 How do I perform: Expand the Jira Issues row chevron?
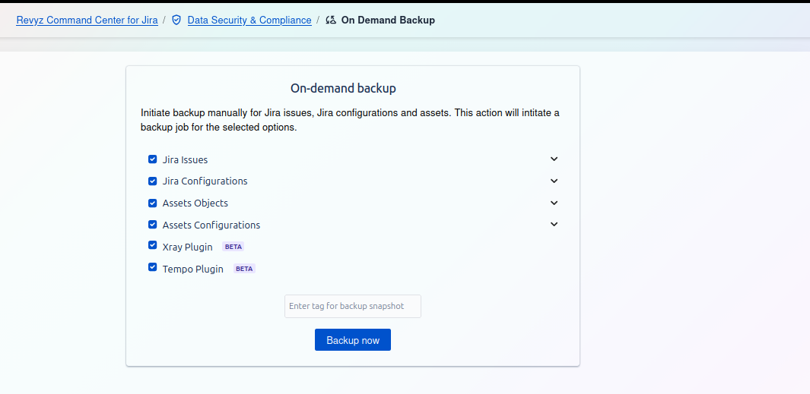[554, 159]
